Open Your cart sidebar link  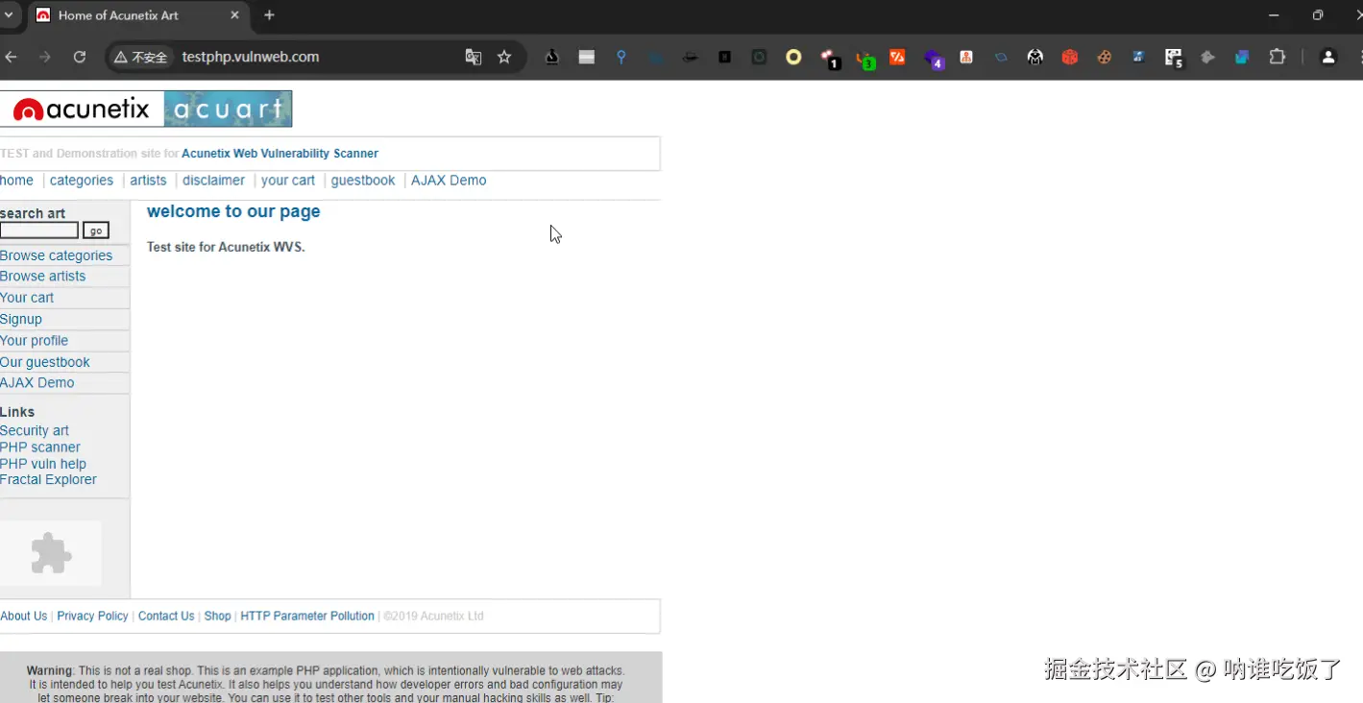(x=27, y=298)
